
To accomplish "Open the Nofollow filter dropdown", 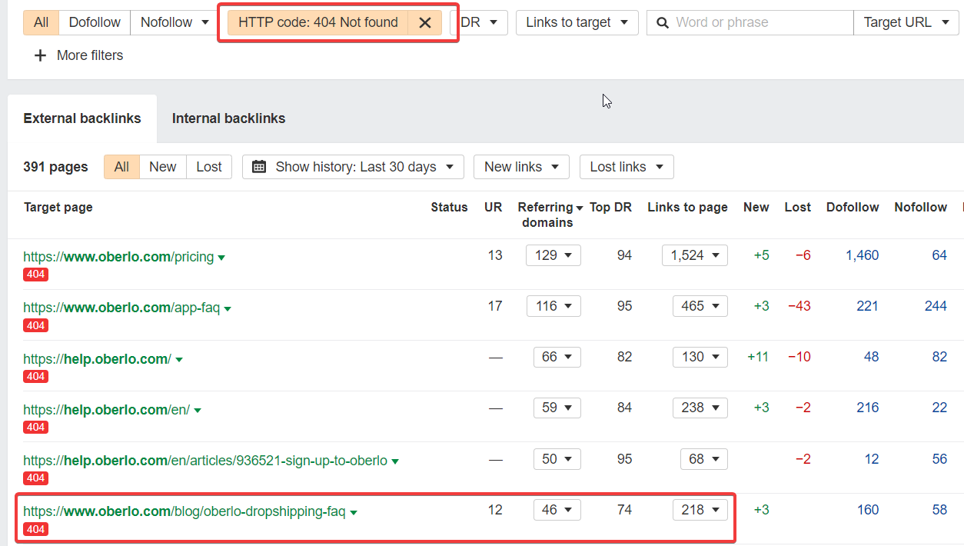I will [175, 22].
